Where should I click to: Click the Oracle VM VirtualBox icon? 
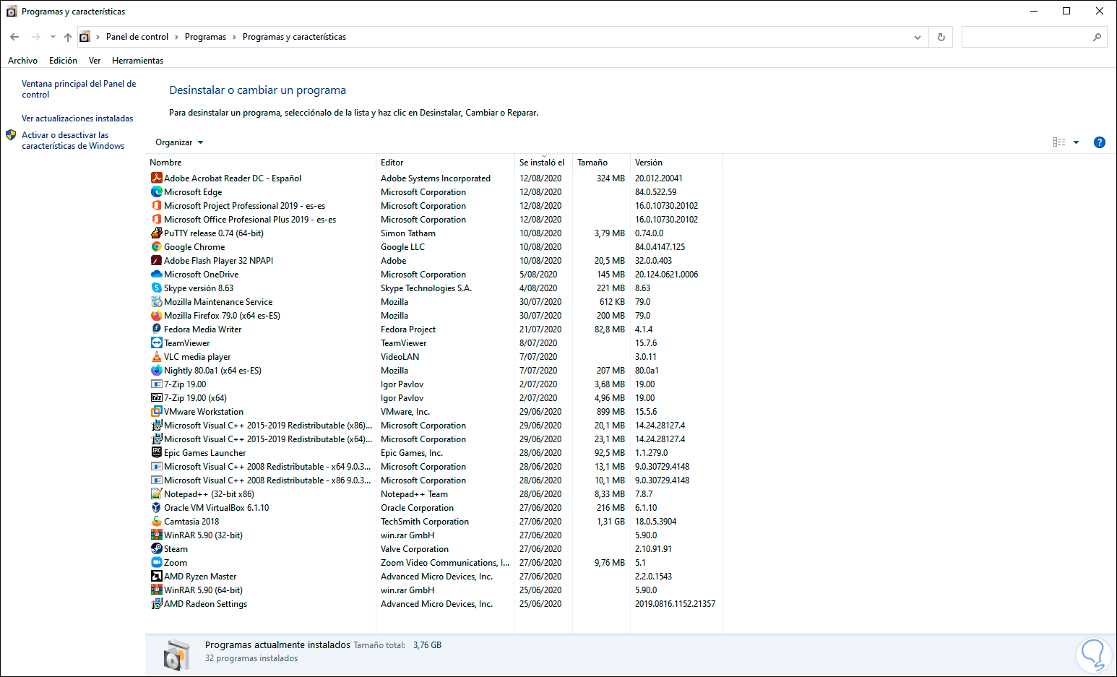156,507
